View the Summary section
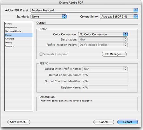This screenshot has height=130, width=143. pos(10,46)
